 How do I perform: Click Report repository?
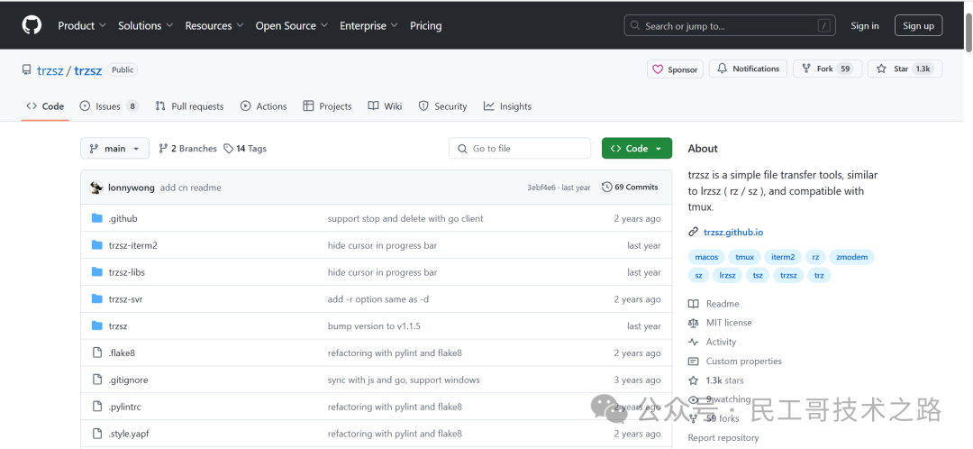click(x=723, y=438)
